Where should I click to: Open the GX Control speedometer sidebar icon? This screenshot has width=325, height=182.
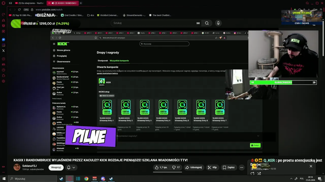point(3,15)
